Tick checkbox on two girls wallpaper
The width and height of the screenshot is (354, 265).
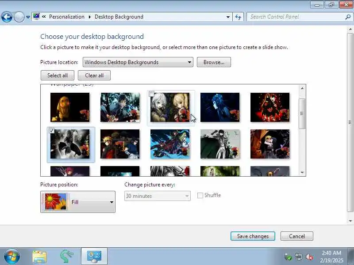tap(152, 94)
